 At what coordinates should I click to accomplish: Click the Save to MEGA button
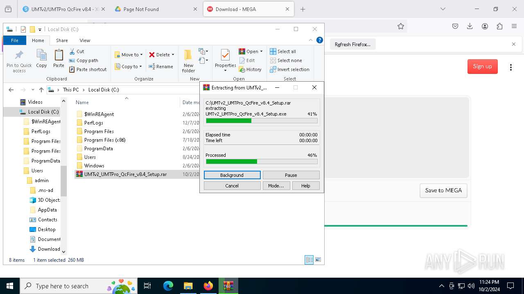click(443, 190)
